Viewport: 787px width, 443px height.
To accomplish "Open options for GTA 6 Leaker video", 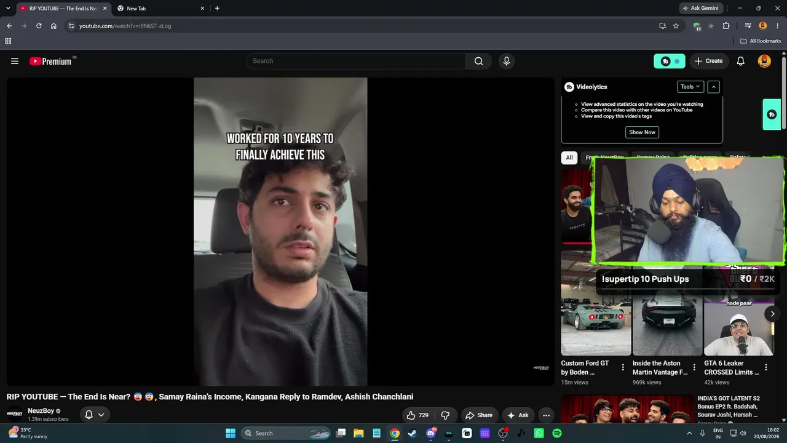I will [x=765, y=367].
